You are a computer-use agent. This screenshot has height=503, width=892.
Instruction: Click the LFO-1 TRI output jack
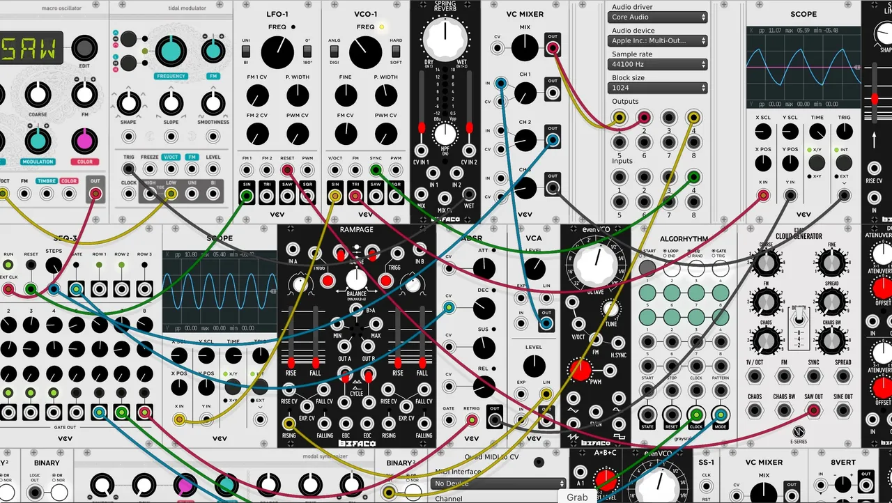267,196
